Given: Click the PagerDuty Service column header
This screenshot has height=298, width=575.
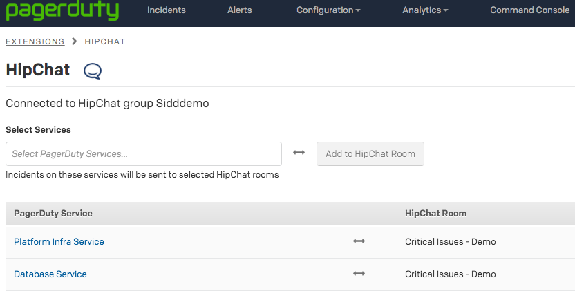Looking at the screenshot, I should (53, 213).
